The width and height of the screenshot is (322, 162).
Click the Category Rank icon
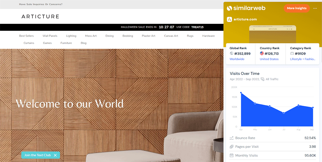click(292, 54)
